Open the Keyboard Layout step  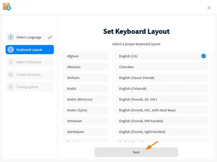coord(30,50)
